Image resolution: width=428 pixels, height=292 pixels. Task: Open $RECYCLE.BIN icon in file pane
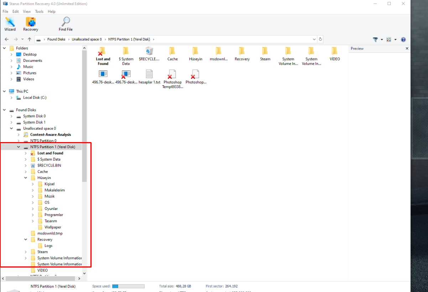[x=149, y=54]
